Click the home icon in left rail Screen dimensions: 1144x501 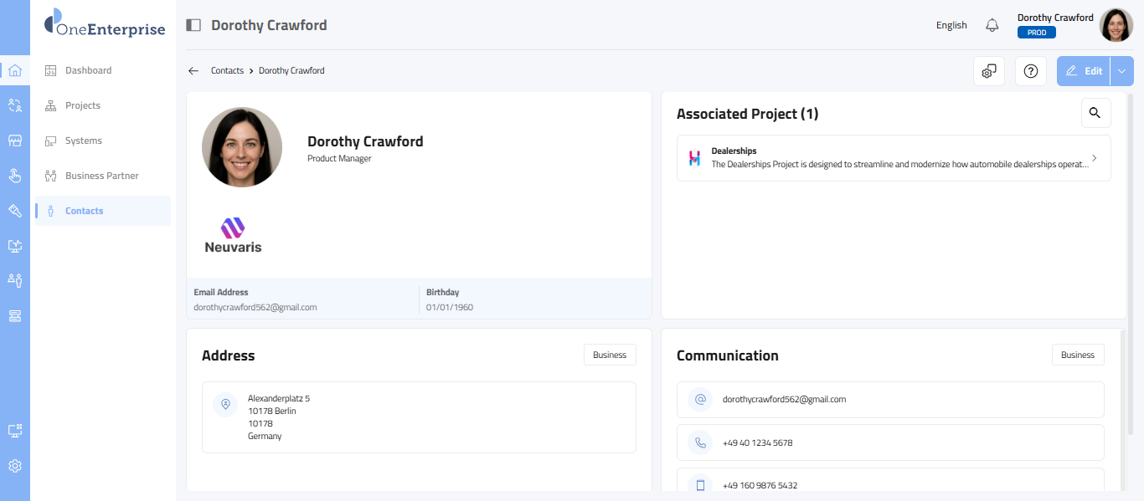point(14,70)
